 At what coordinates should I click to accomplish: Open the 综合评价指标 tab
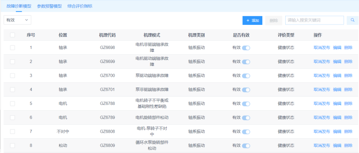pyautogui.click(x=80, y=6)
